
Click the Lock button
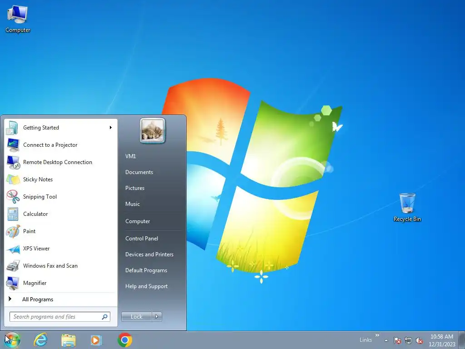(137, 317)
